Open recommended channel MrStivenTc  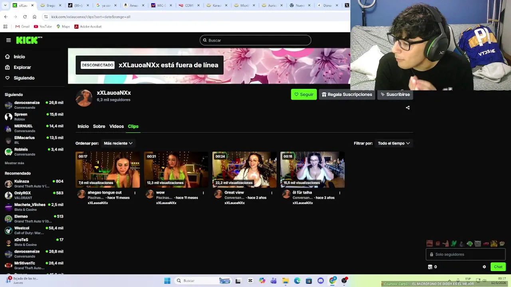pyautogui.click(x=34, y=265)
